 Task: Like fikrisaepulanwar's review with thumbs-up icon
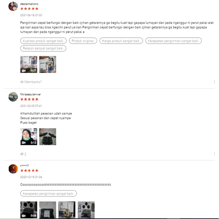[22, 154]
